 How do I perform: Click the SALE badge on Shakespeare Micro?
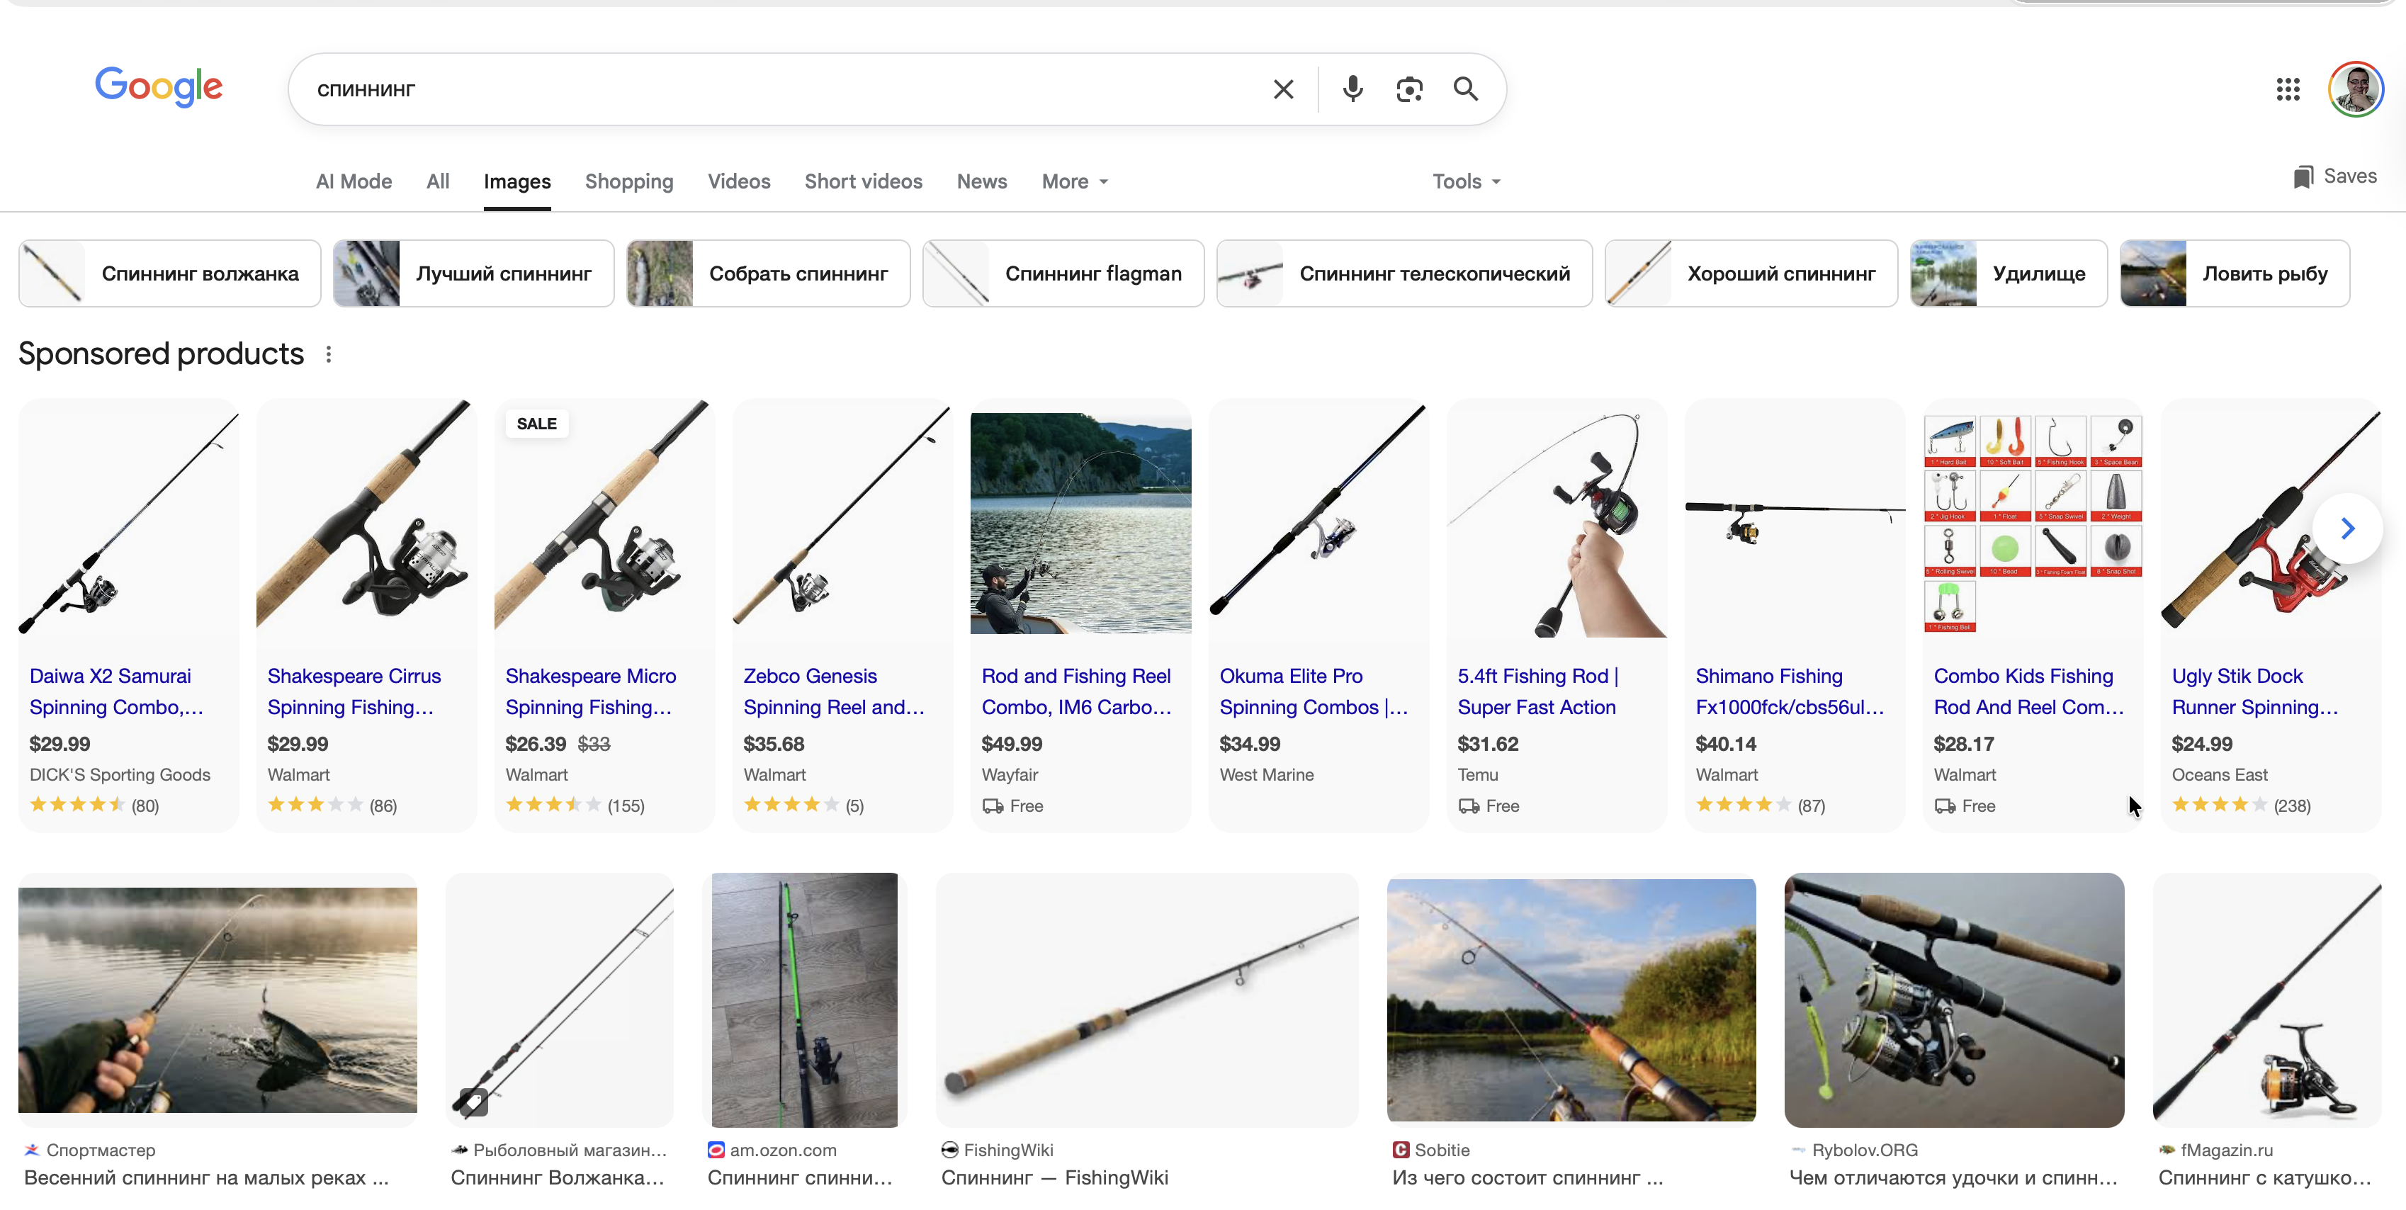536,424
